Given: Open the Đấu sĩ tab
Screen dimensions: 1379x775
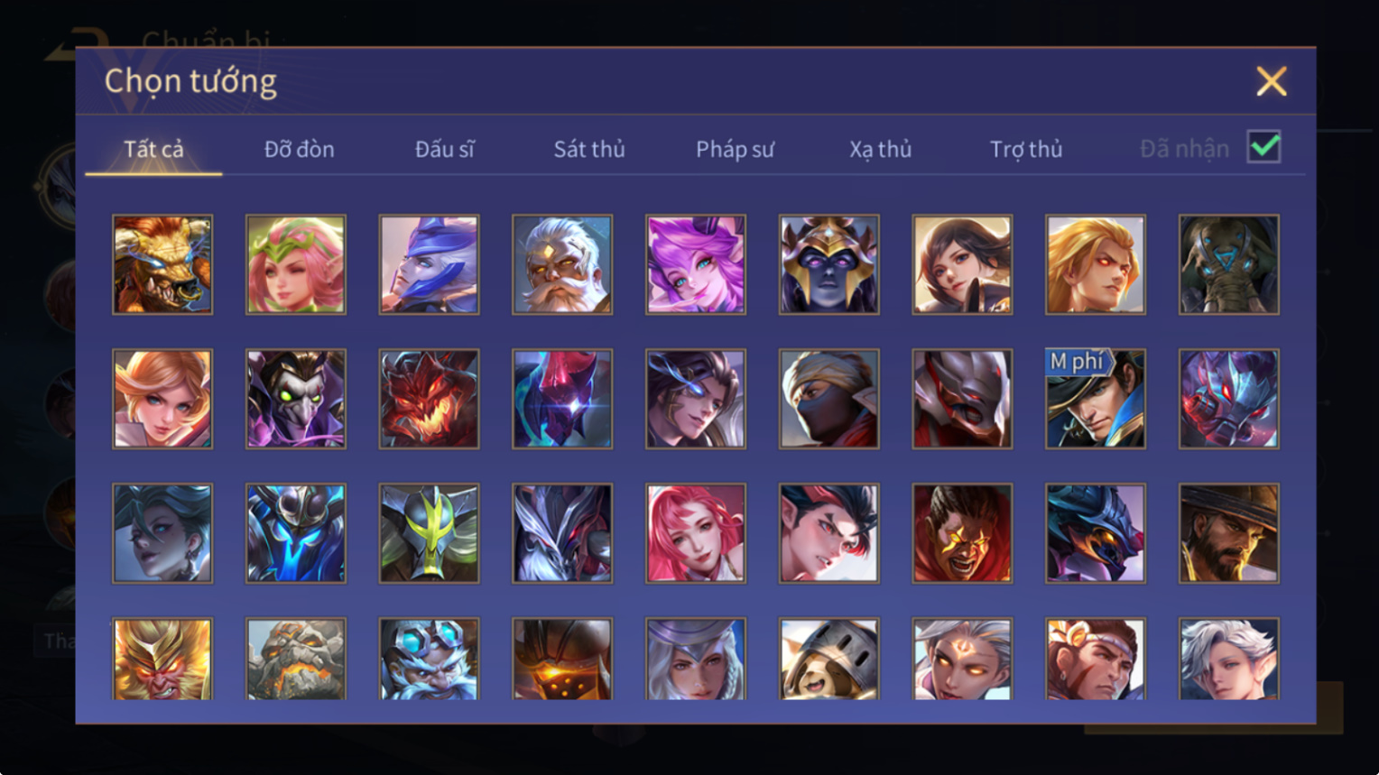Looking at the screenshot, I should point(444,149).
